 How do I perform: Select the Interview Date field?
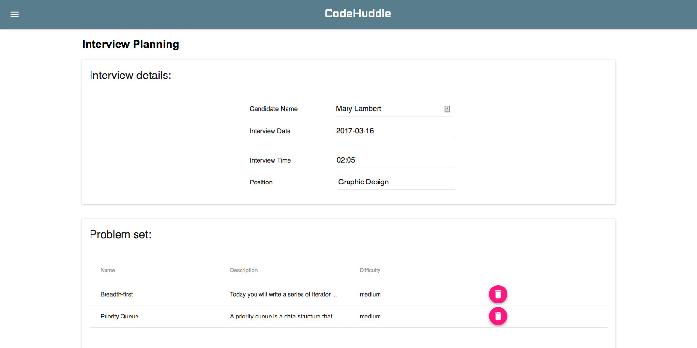tap(394, 131)
